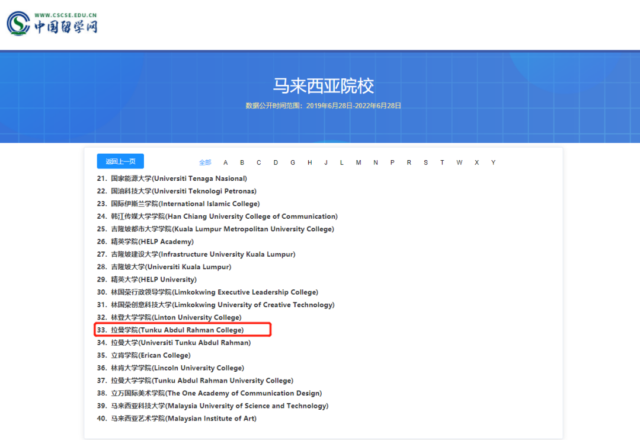The image size is (640, 440).
Task: Open HELP University entry
Action: pyautogui.click(x=146, y=280)
